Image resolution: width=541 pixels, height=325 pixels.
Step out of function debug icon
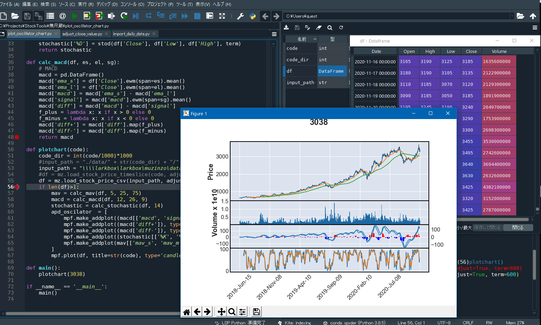tap(173, 16)
